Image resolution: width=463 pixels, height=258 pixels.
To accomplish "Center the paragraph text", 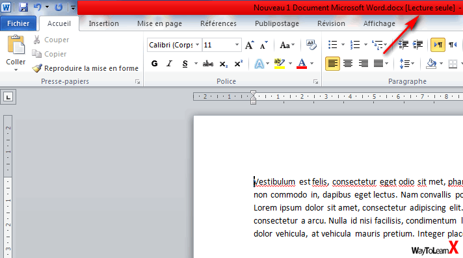I will coord(348,64).
